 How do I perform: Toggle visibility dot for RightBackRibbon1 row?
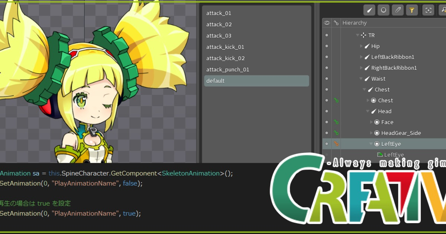click(327, 68)
